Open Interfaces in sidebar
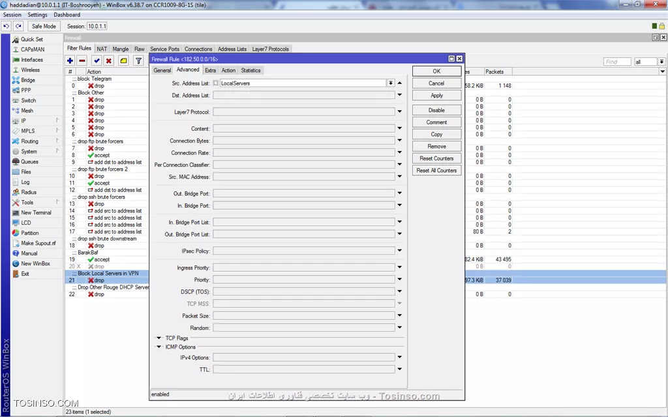Image resolution: width=668 pixels, height=417 pixels. [x=32, y=59]
